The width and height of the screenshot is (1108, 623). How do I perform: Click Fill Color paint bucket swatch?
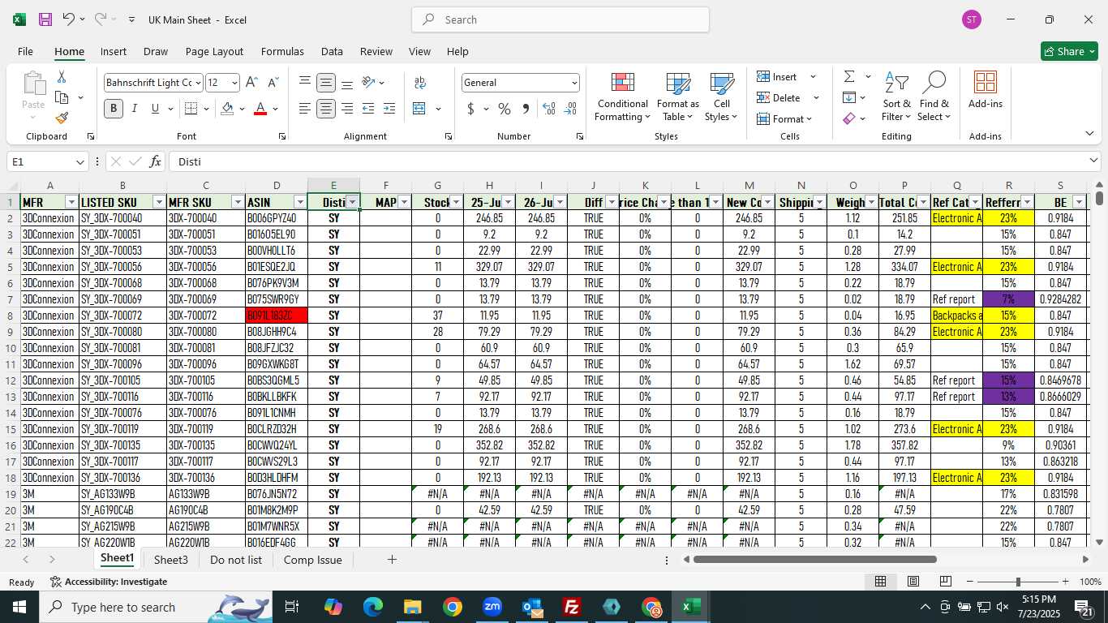click(x=227, y=109)
